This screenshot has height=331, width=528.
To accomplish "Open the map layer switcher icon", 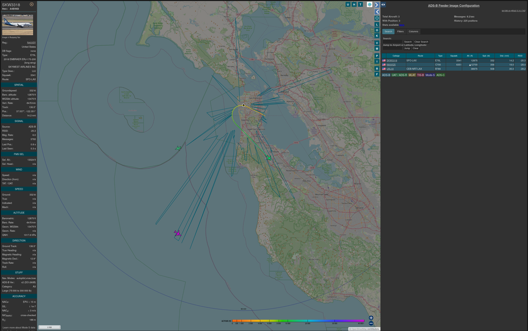I will [x=370, y=4].
